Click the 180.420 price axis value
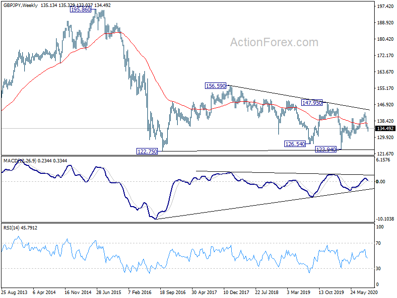The image size is (397, 298). coord(385,39)
